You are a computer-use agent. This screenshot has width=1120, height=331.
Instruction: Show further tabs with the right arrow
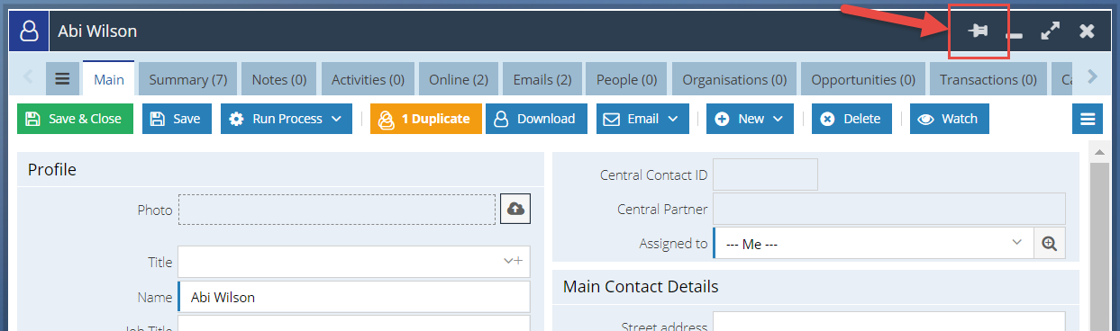tap(1093, 77)
